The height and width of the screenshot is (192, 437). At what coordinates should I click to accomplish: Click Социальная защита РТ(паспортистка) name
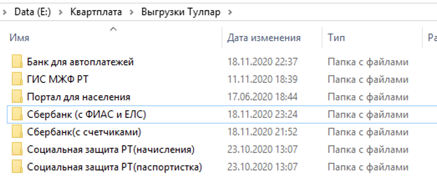click(114, 167)
